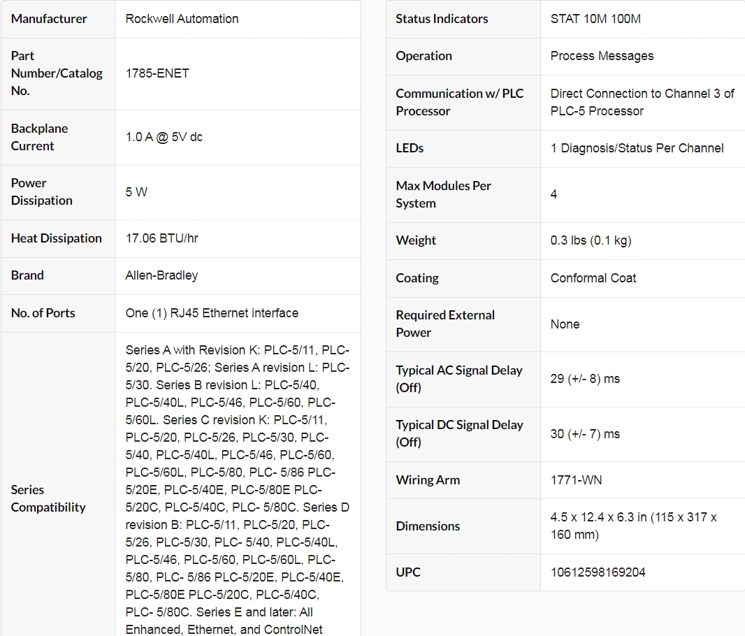Click the Process Messages operation value
Image resolution: width=745 pixels, height=636 pixels.
point(602,56)
